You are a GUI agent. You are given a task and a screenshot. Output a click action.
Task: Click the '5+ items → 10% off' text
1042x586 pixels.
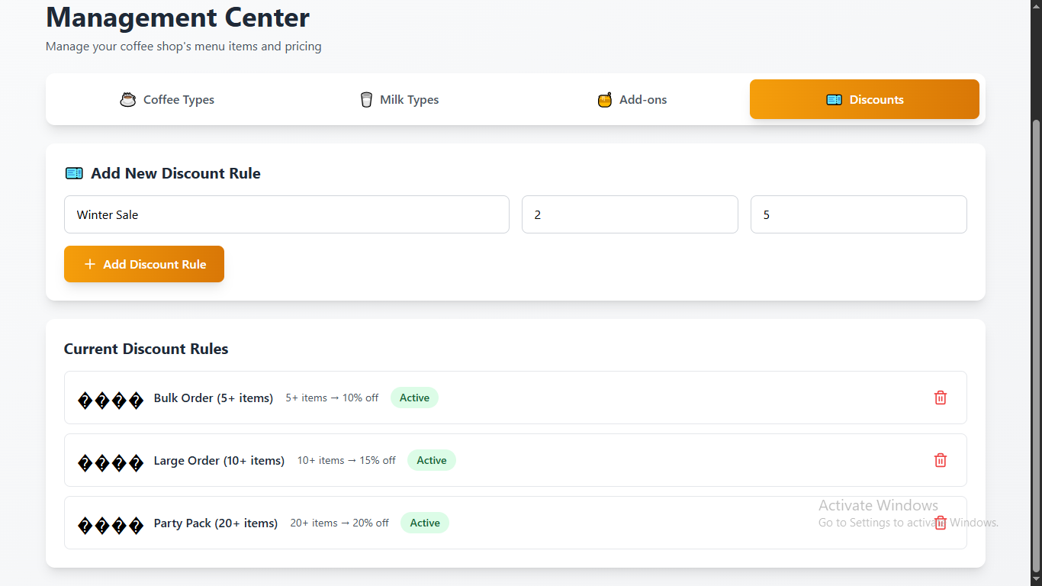pos(332,398)
